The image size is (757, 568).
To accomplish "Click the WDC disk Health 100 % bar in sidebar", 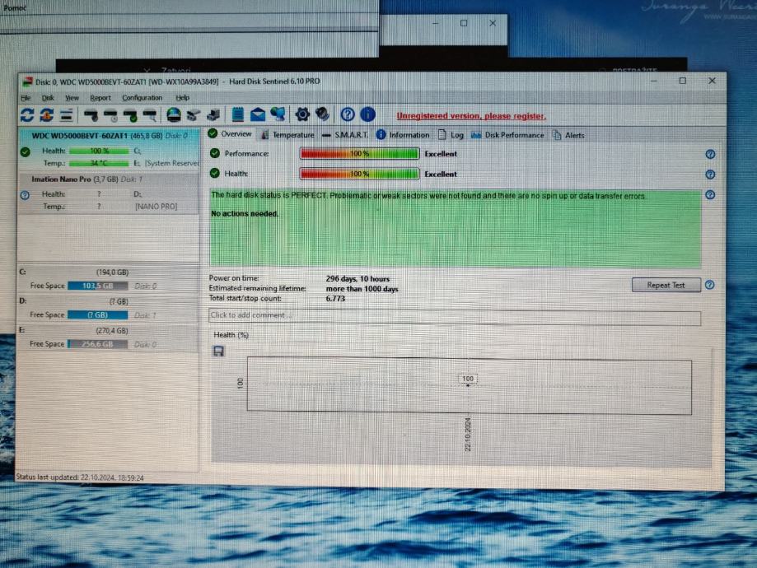I will 99,151.
